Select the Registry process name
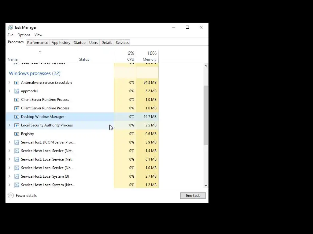The height and width of the screenshot is (234, 313). 28,134
